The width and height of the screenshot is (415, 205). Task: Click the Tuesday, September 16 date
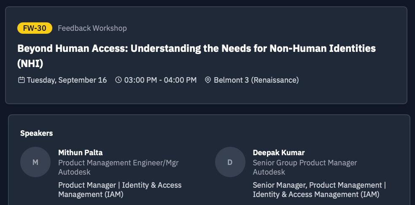pos(67,80)
